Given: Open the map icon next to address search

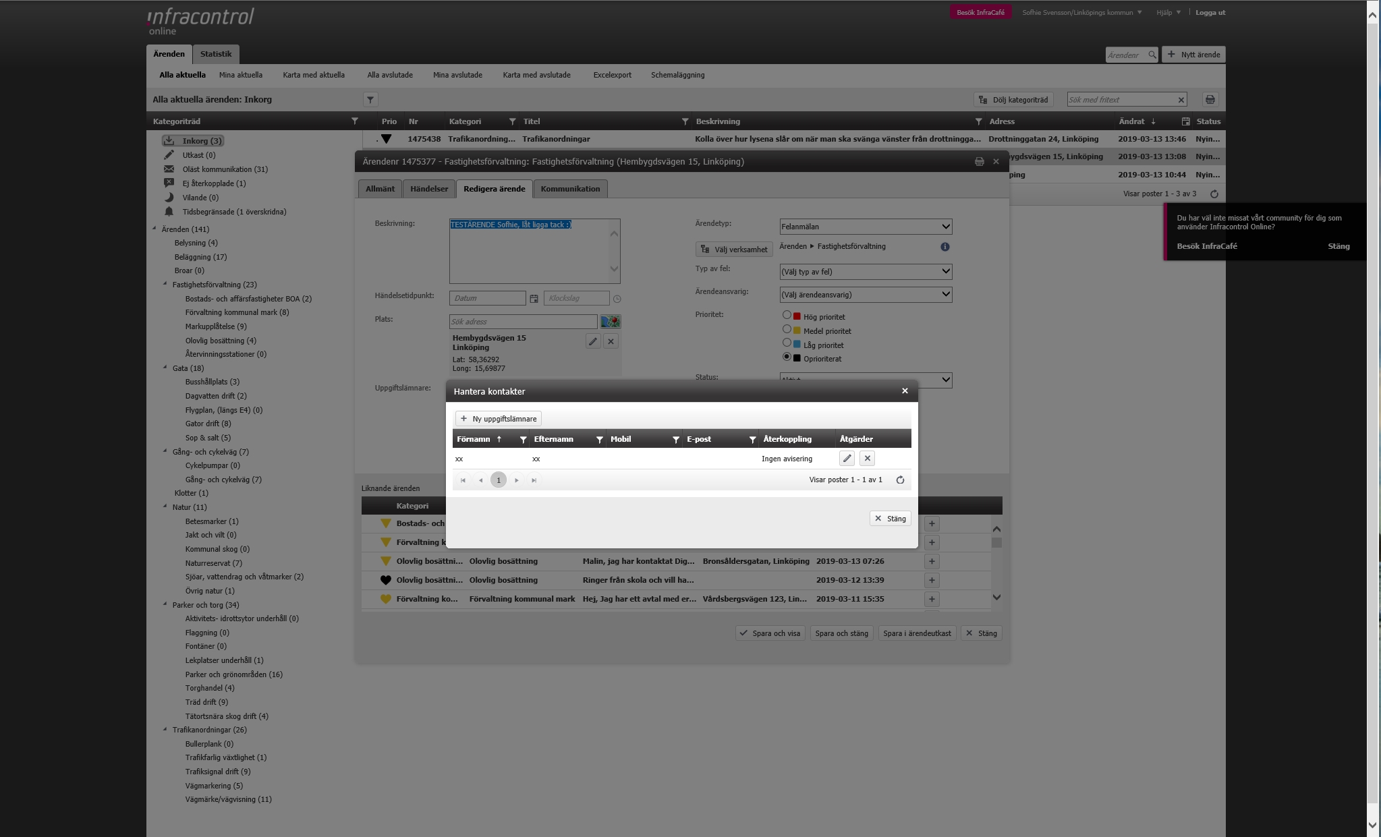Looking at the screenshot, I should [611, 322].
